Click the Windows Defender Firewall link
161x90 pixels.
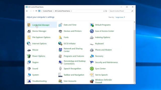103,81
